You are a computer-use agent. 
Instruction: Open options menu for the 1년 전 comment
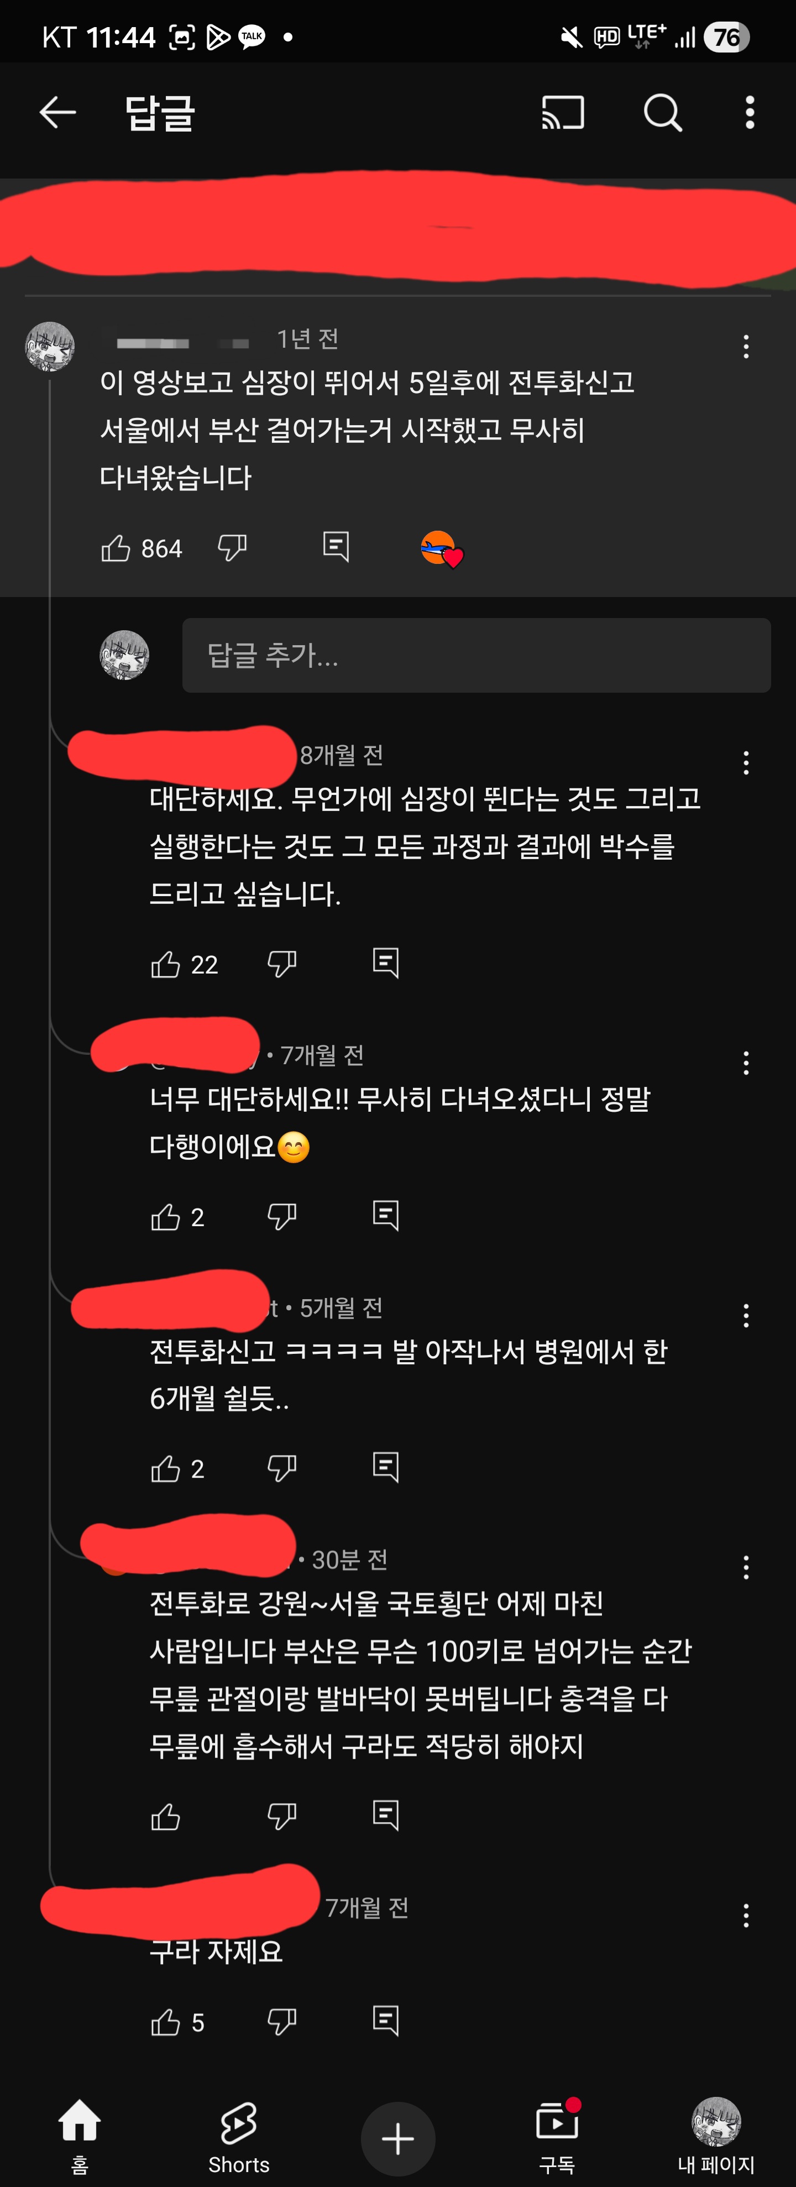(x=746, y=346)
